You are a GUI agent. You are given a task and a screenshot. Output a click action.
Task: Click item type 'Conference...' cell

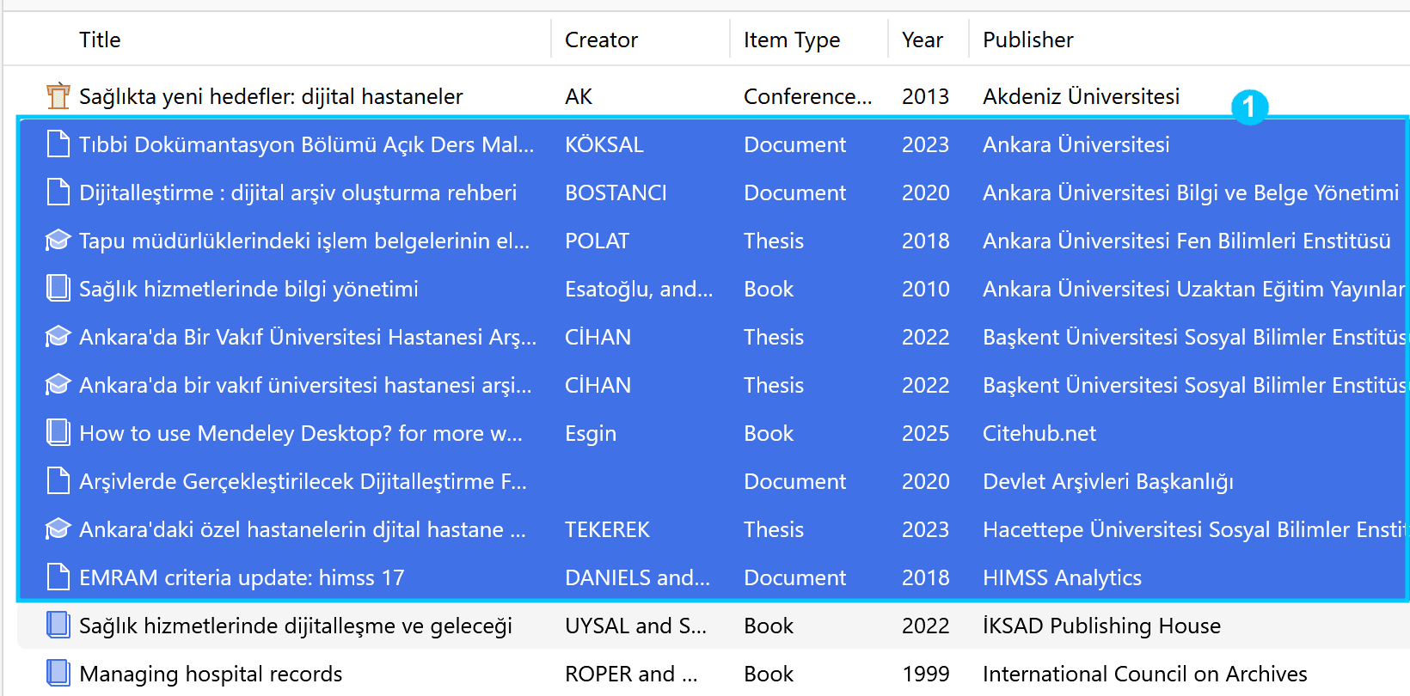click(807, 96)
